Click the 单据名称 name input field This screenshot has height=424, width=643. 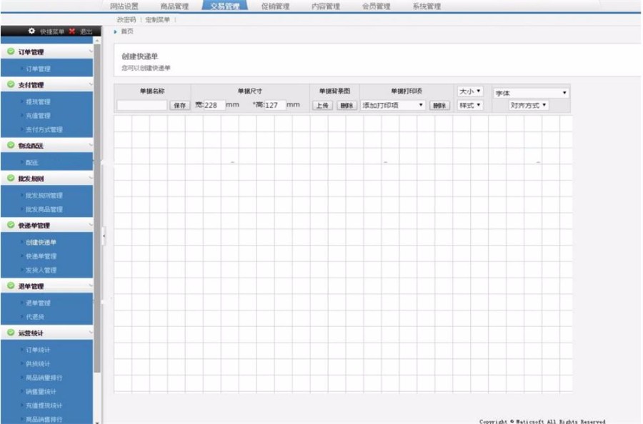[142, 105]
